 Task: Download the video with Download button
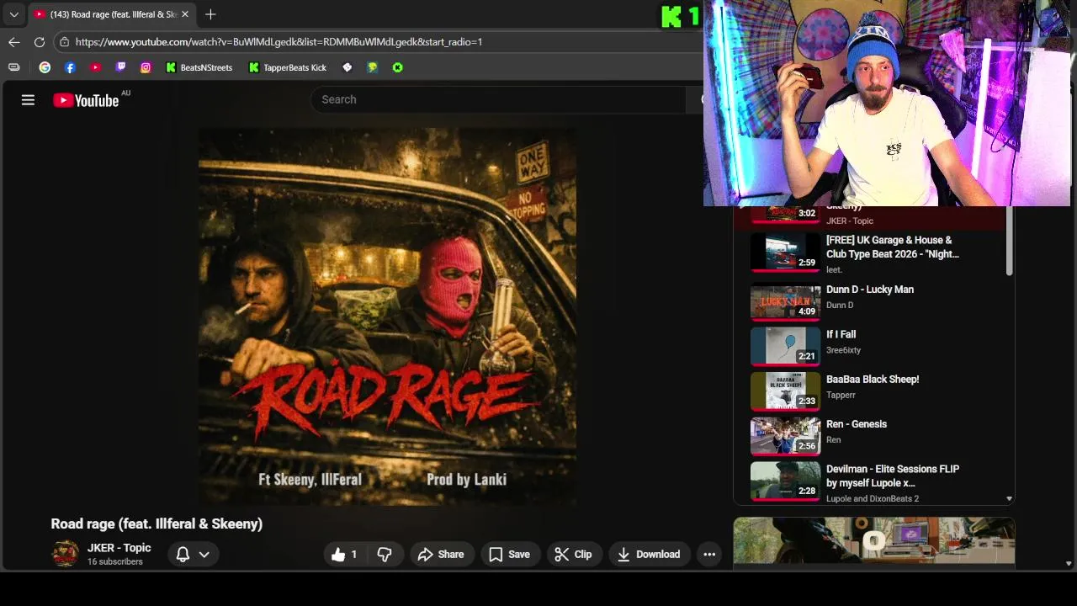click(x=649, y=554)
